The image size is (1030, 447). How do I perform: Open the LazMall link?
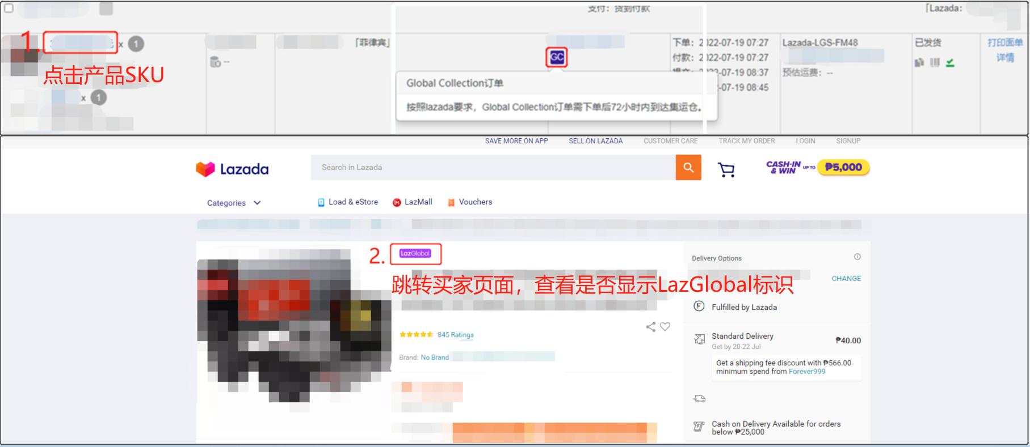pyautogui.click(x=418, y=202)
